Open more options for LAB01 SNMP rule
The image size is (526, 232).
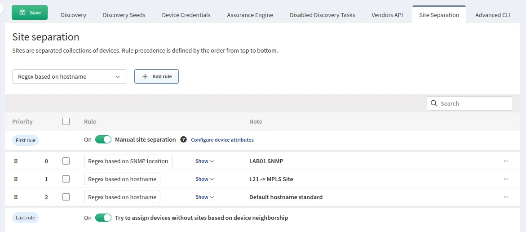pos(506,161)
